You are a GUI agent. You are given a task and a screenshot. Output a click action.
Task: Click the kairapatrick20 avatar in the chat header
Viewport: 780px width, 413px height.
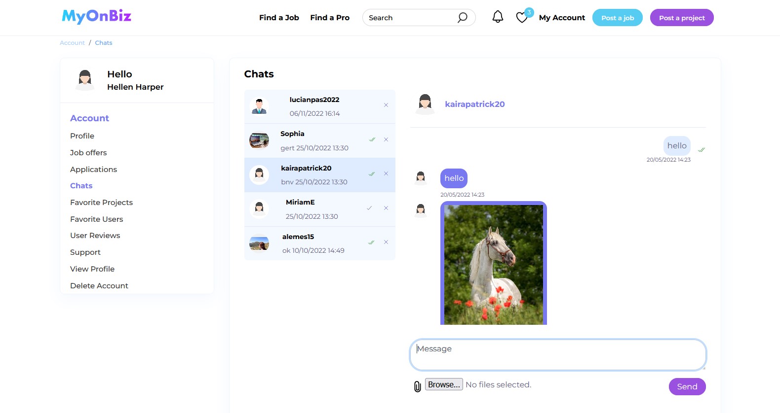tap(425, 104)
